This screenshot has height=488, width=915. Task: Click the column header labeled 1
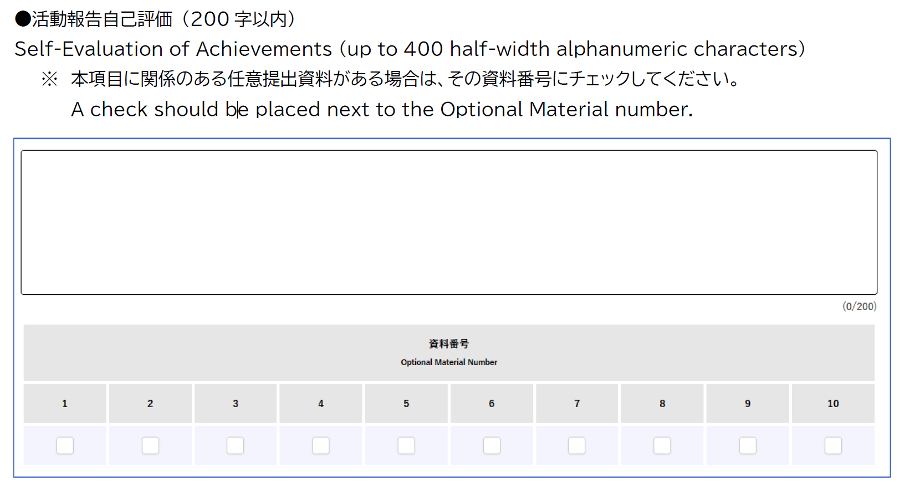[64, 404]
